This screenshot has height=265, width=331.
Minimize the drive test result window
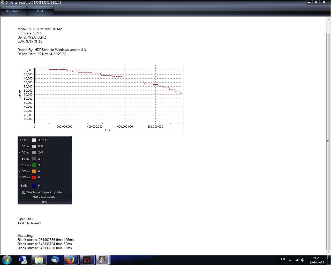309,2
